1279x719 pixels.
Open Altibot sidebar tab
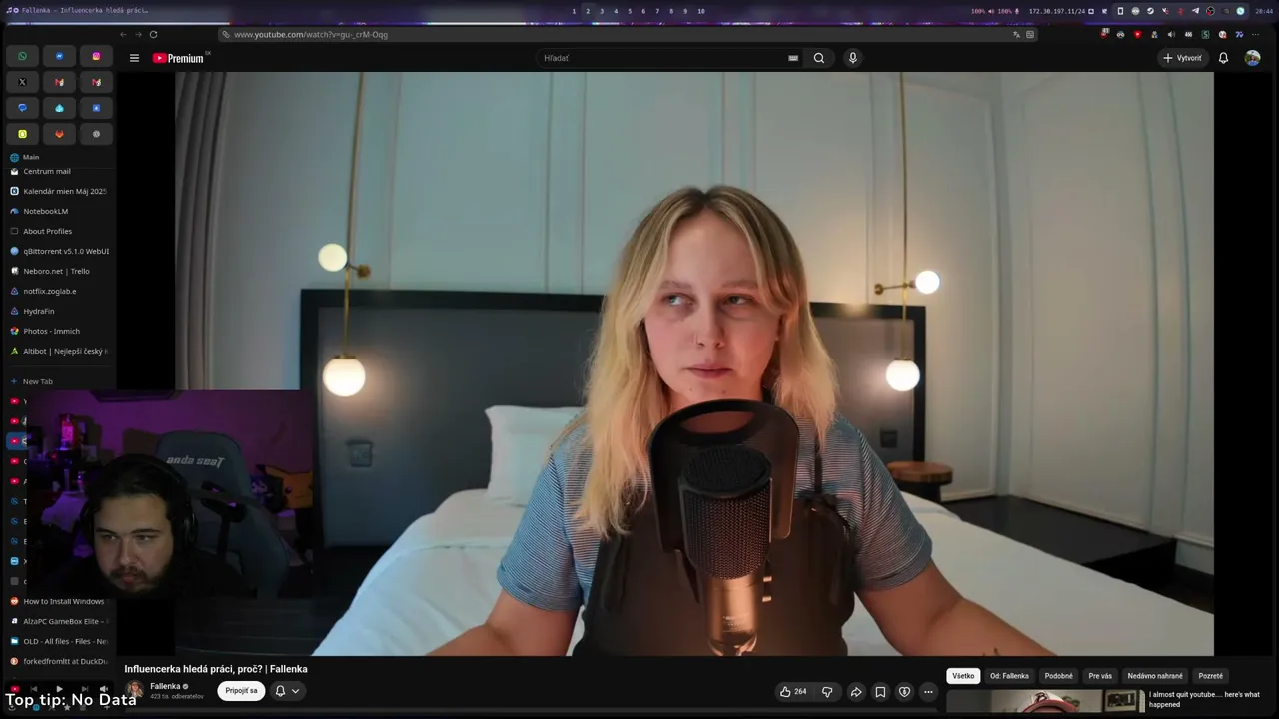(58, 351)
